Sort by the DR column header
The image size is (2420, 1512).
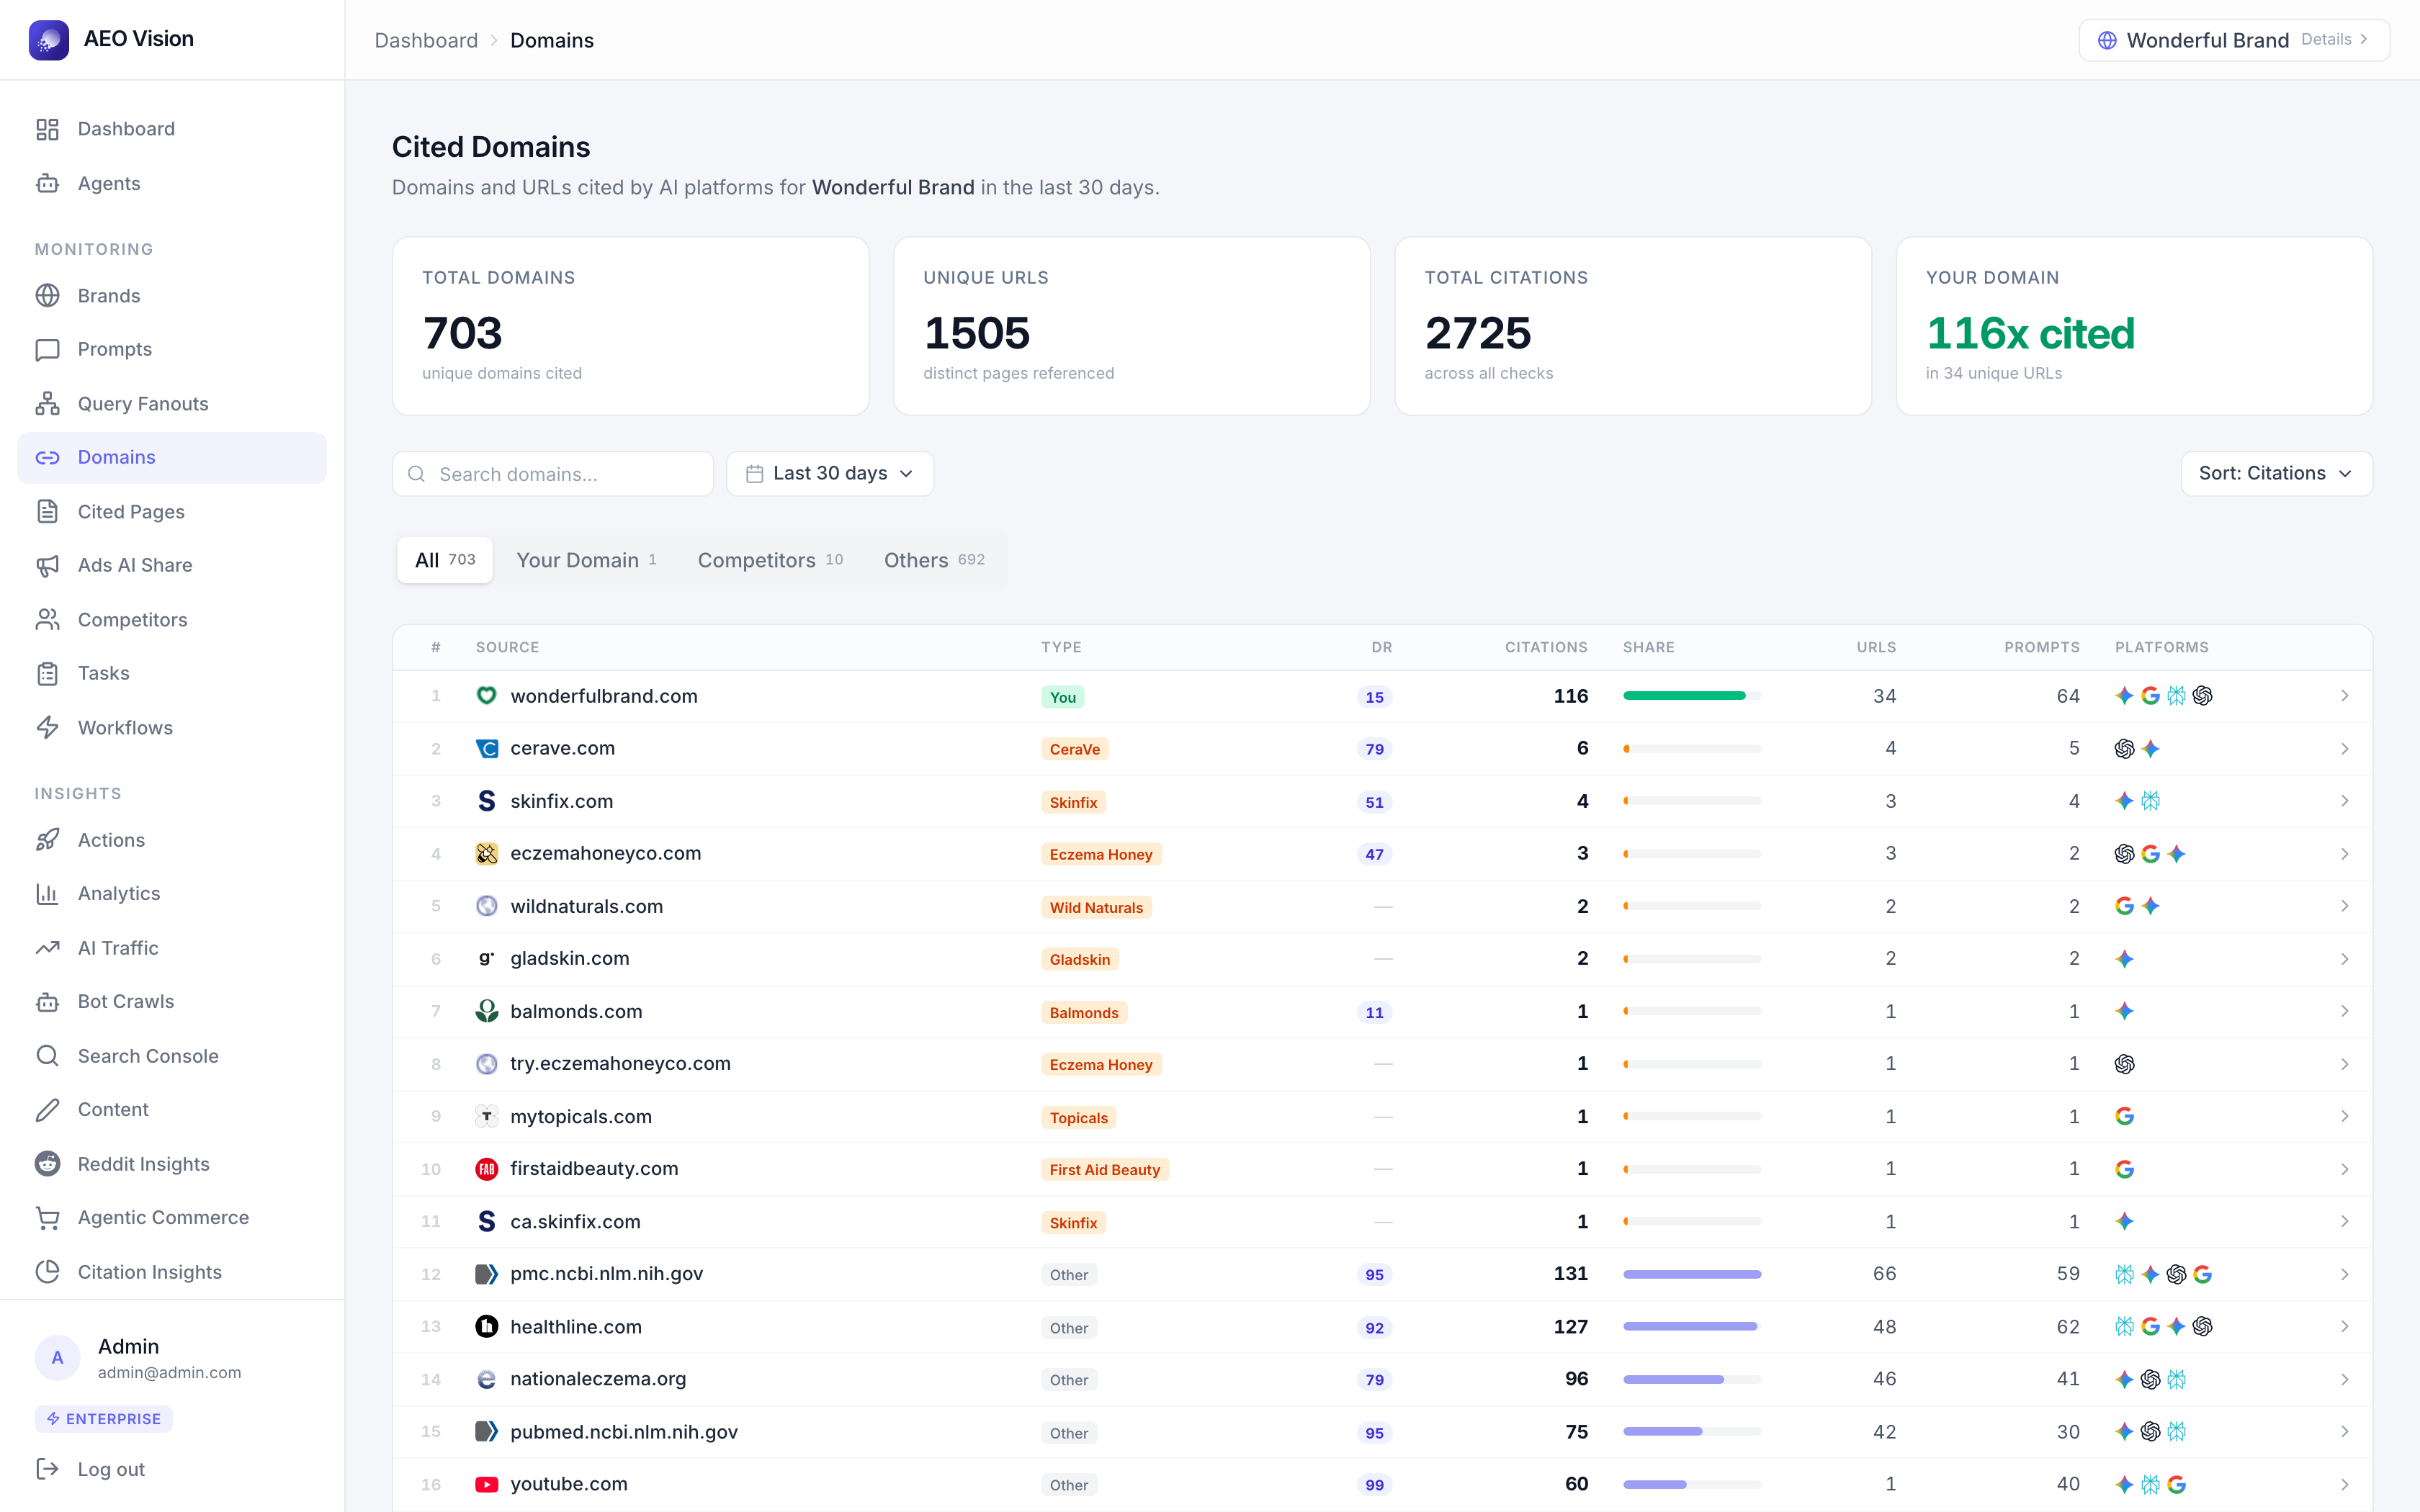1382,647
